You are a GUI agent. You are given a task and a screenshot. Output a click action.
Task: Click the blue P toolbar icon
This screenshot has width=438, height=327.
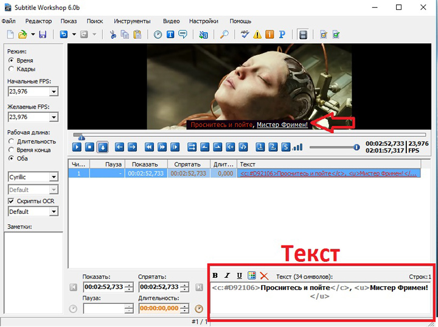pos(282,35)
